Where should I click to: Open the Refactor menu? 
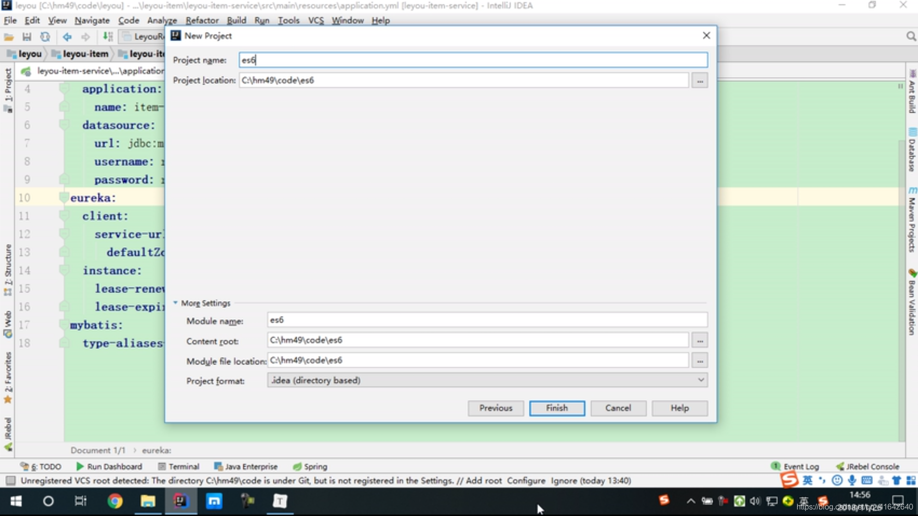pyautogui.click(x=202, y=21)
